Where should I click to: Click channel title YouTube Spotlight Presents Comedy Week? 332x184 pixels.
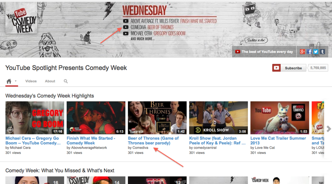(x=66, y=68)
